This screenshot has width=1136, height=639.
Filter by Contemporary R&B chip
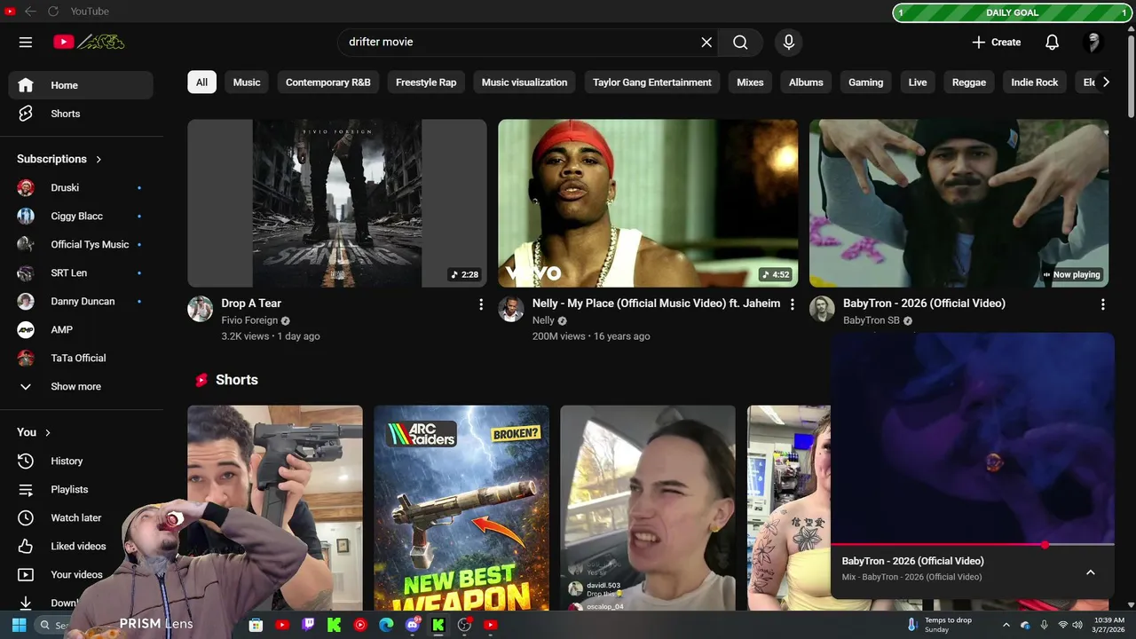(x=328, y=82)
